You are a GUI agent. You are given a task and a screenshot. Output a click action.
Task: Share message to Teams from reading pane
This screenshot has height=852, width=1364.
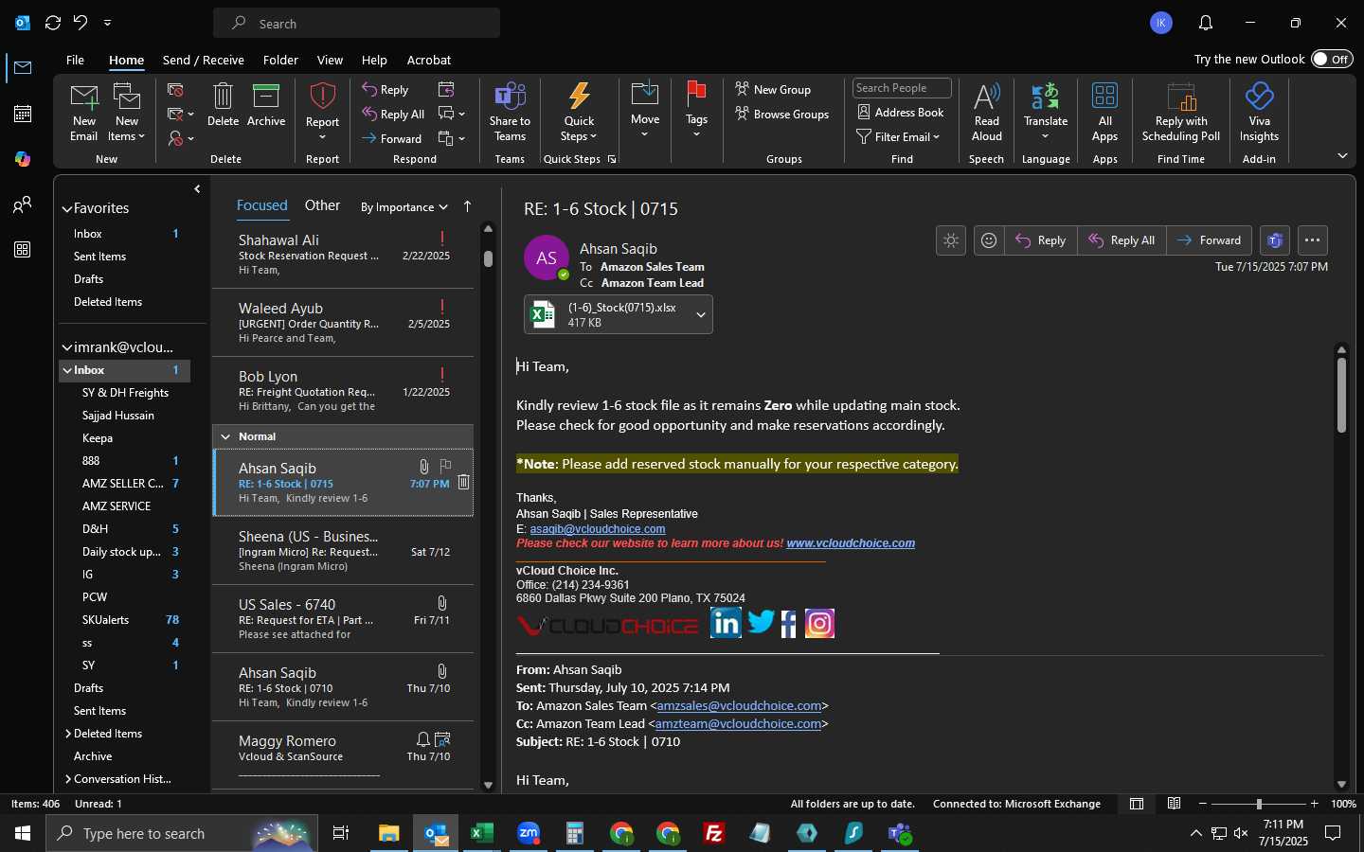point(1275,240)
